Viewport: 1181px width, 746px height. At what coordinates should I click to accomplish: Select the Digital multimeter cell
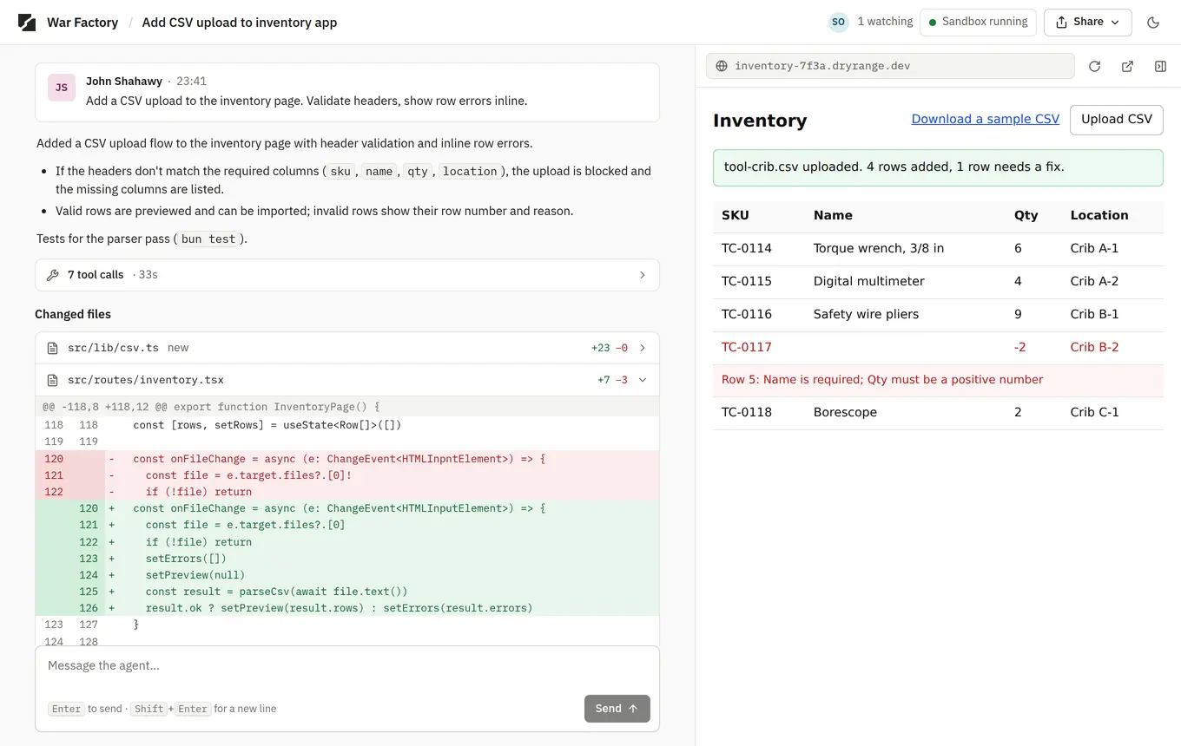868,281
